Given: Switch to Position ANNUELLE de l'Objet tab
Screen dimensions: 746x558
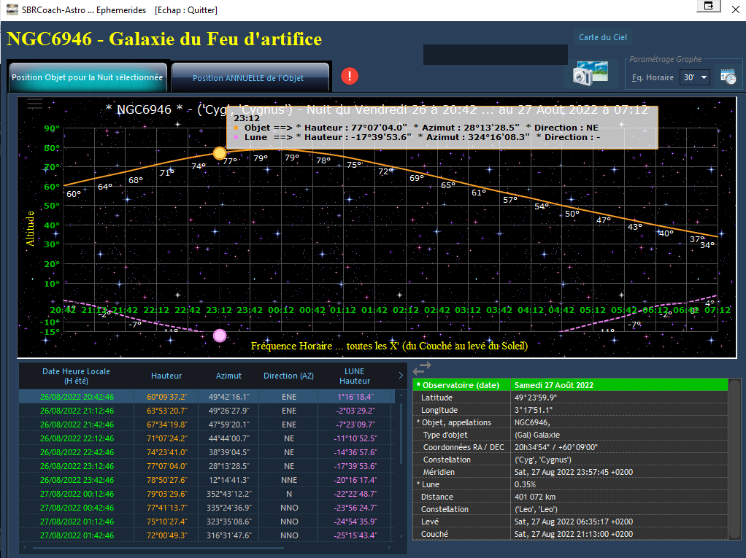Looking at the screenshot, I should [250, 77].
